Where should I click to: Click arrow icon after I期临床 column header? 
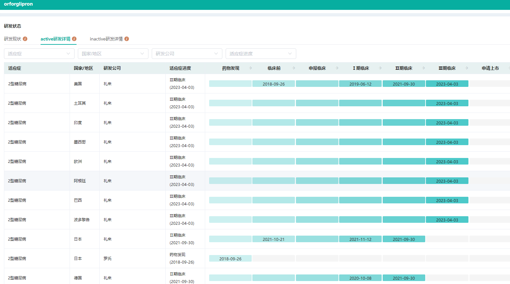click(380, 68)
